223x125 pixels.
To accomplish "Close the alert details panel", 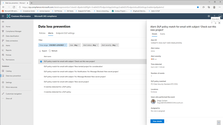I will pyautogui.click(x=219, y=23).
